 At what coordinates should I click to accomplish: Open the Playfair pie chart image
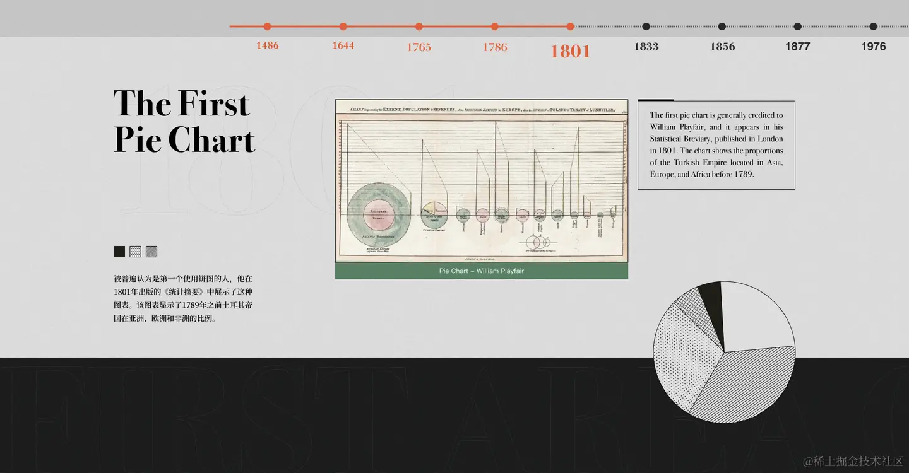[482, 181]
